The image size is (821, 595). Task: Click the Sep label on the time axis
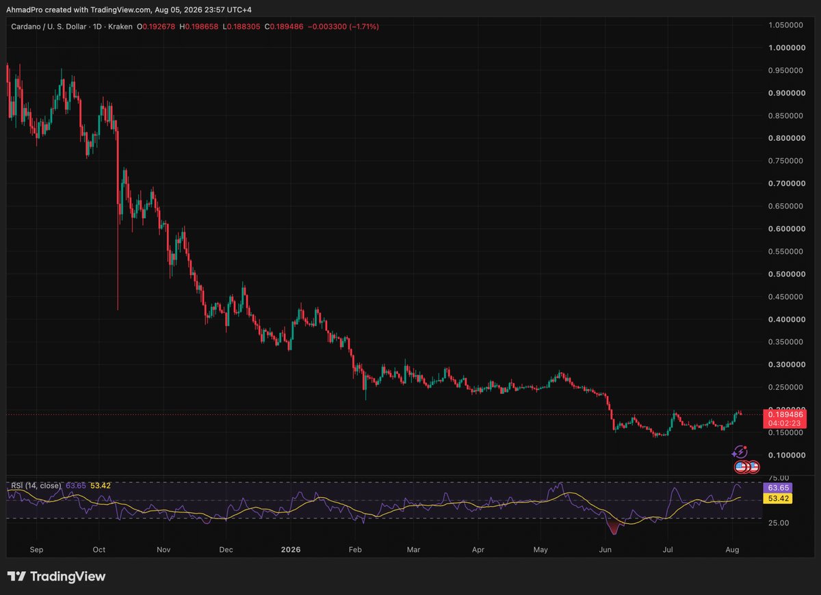coord(36,549)
